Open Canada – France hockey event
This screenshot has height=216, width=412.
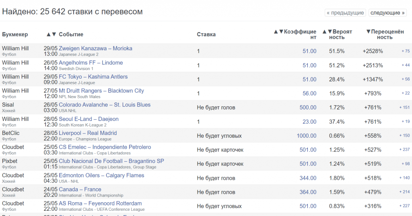(x=80, y=189)
